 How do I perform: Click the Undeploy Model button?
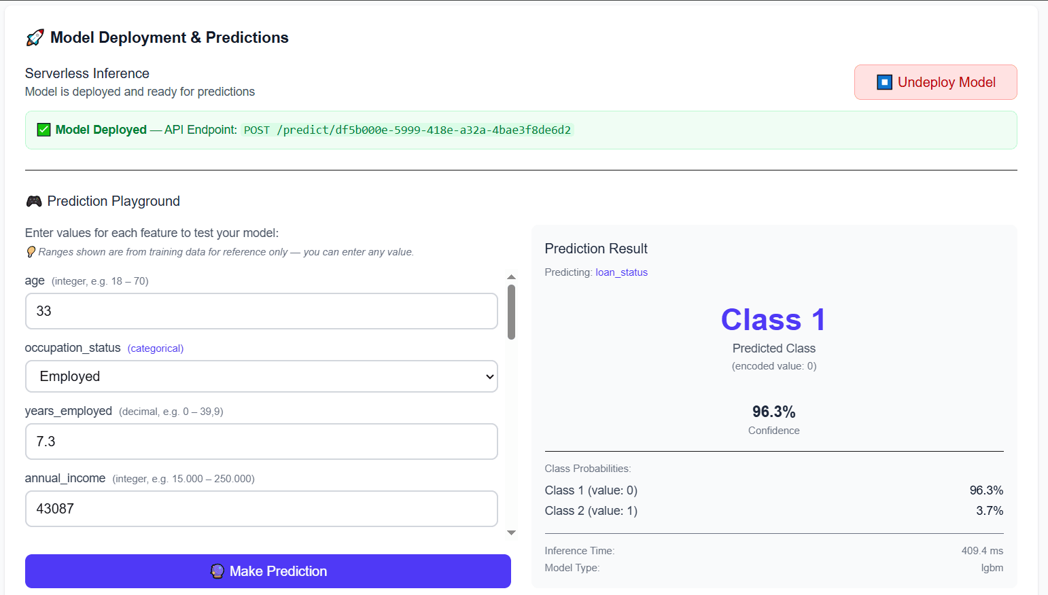[935, 82]
